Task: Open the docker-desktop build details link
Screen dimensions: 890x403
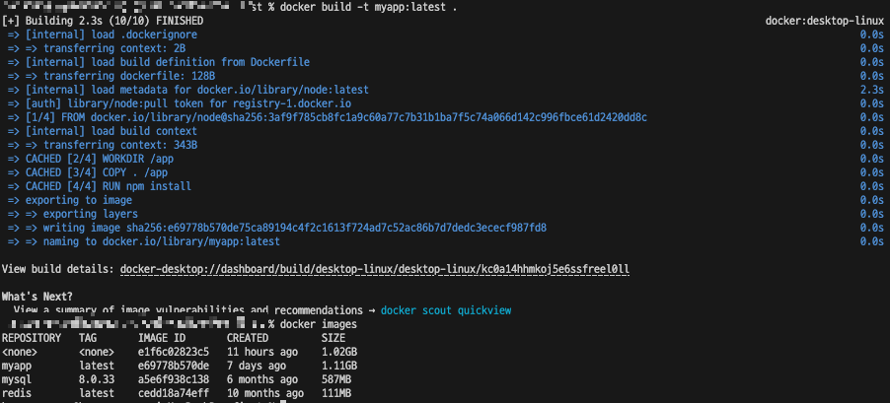Action: (x=375, y=269)
